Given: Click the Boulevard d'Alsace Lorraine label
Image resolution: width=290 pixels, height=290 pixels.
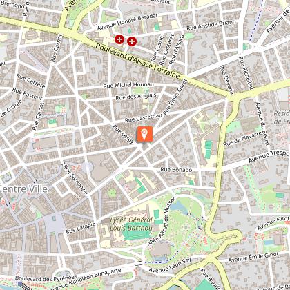Looking at the screenshot, I should [137, 61].
